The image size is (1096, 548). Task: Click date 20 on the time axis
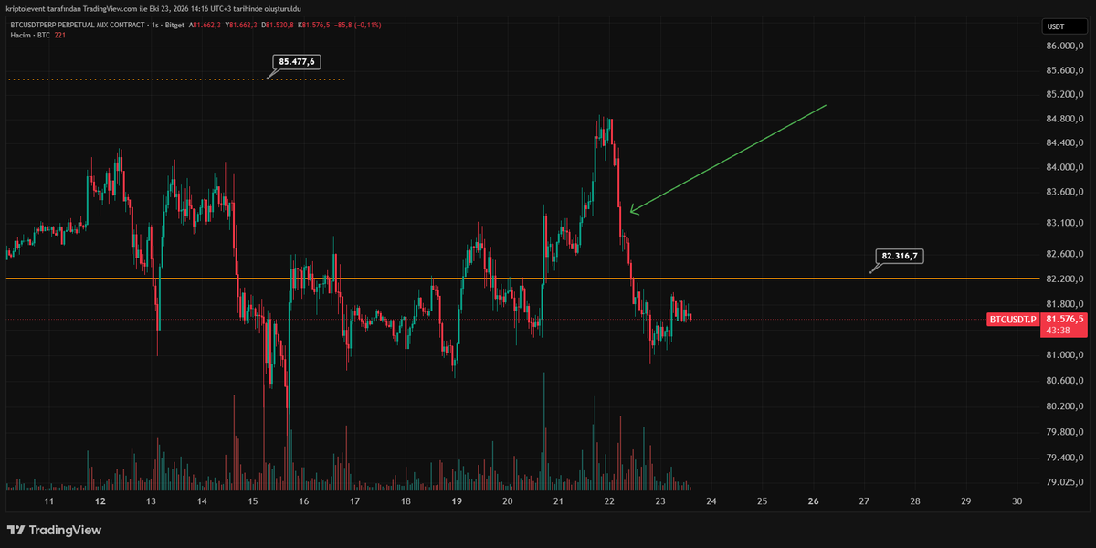[x=508, y=501]
